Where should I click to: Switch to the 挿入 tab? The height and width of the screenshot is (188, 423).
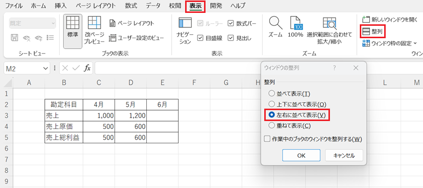(61, 6)
